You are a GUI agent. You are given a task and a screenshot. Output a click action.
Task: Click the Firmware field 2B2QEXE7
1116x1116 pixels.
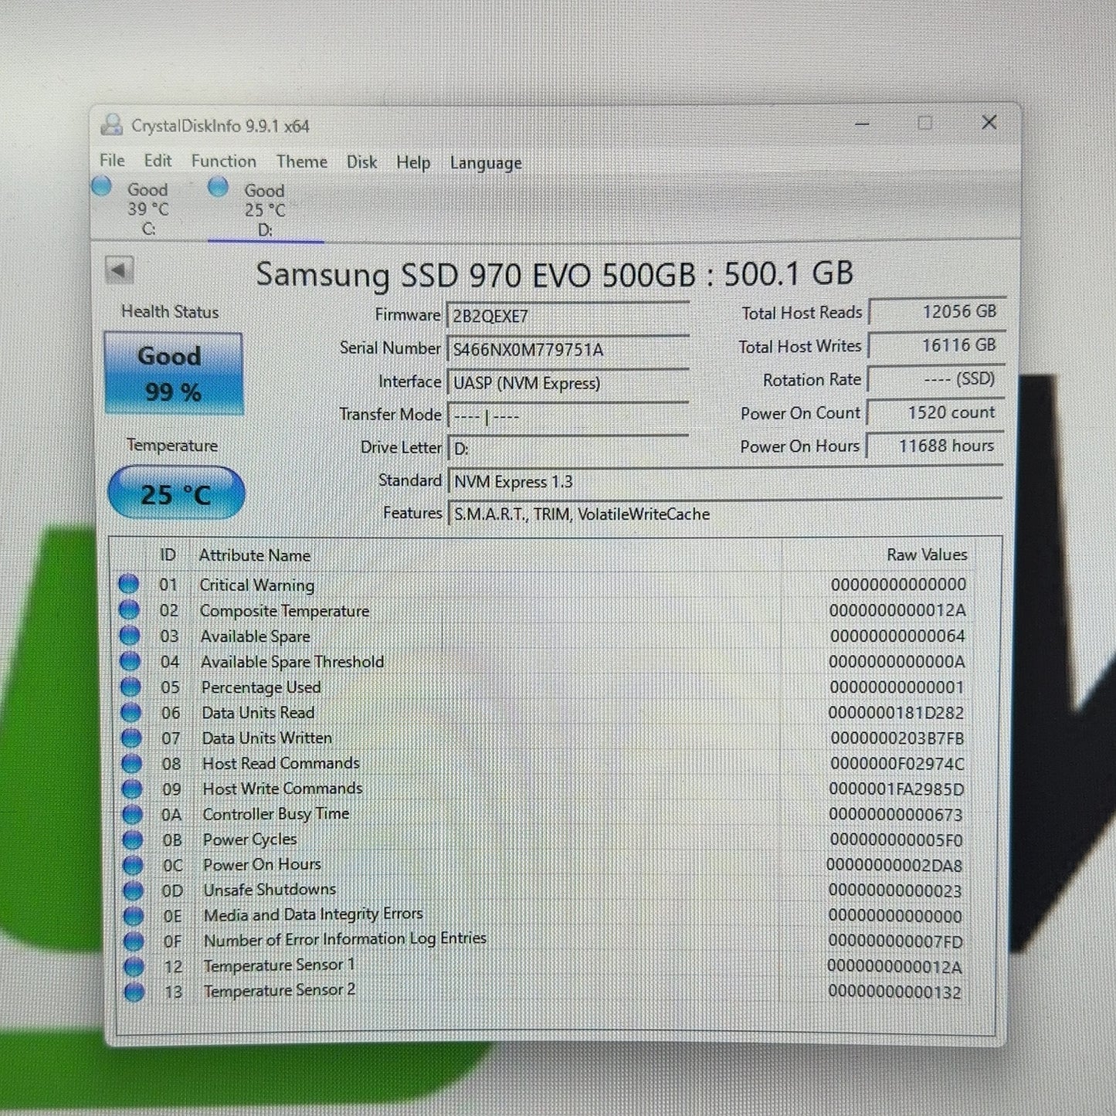568,316
